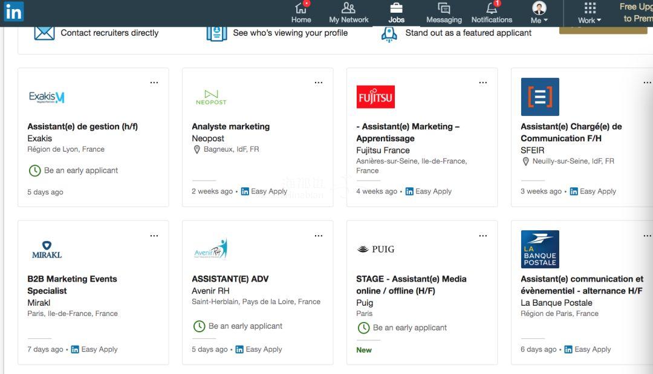Open Assistant(e) Marketing – Apprentissage job
Viewport: 653px width, 374px height.
(408, 132)
